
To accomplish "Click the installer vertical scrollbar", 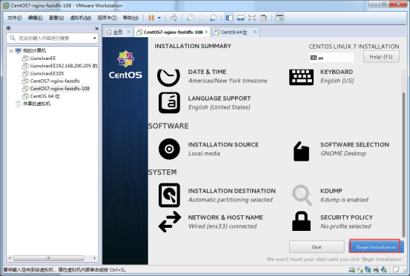I will (x=404, y=164).
